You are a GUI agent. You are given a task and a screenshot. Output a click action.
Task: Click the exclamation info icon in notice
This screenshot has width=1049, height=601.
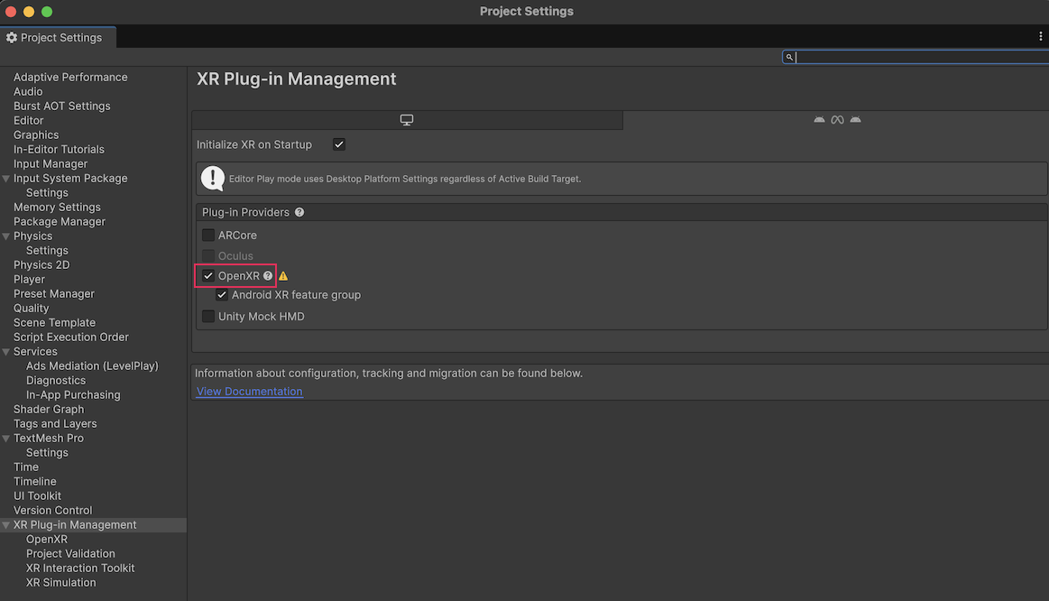[x=213, y=179]
